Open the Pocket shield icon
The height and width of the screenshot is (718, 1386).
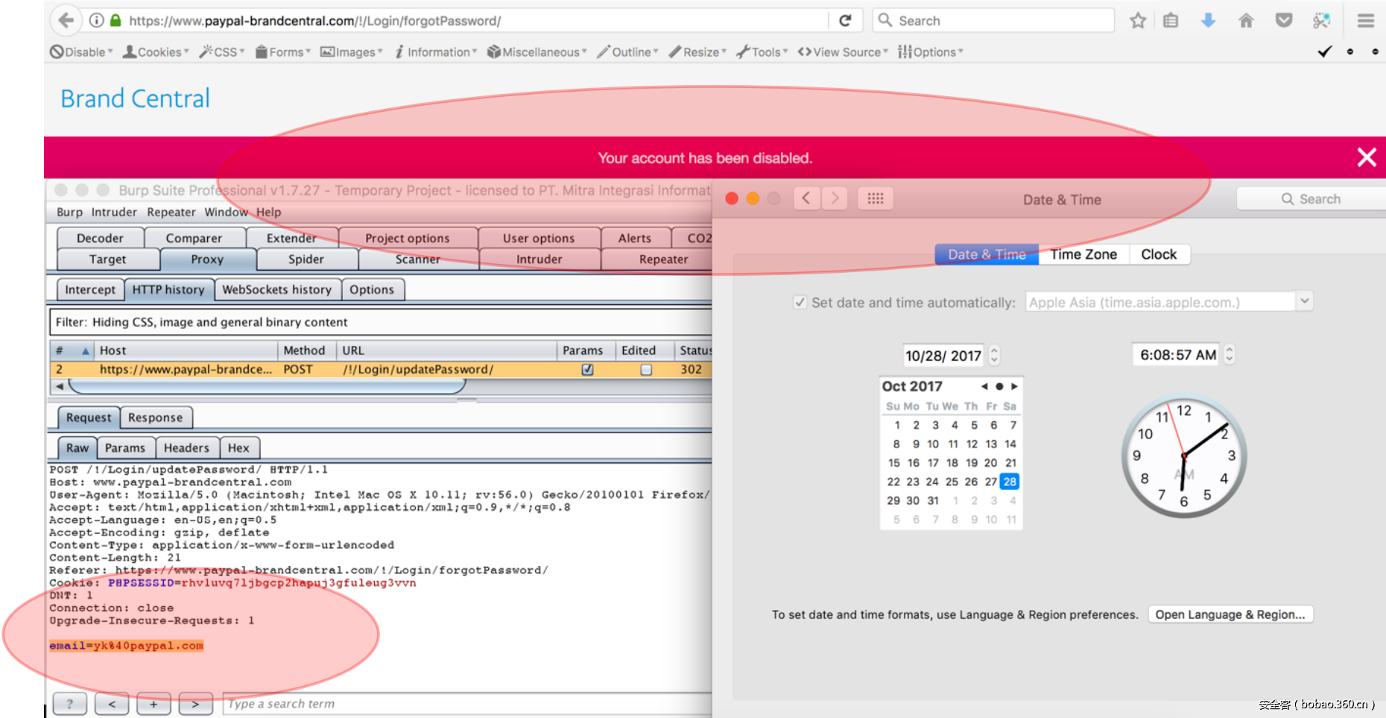(1283, 20)
